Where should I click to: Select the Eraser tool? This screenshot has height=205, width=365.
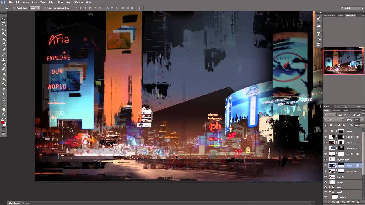pos(4,69)
